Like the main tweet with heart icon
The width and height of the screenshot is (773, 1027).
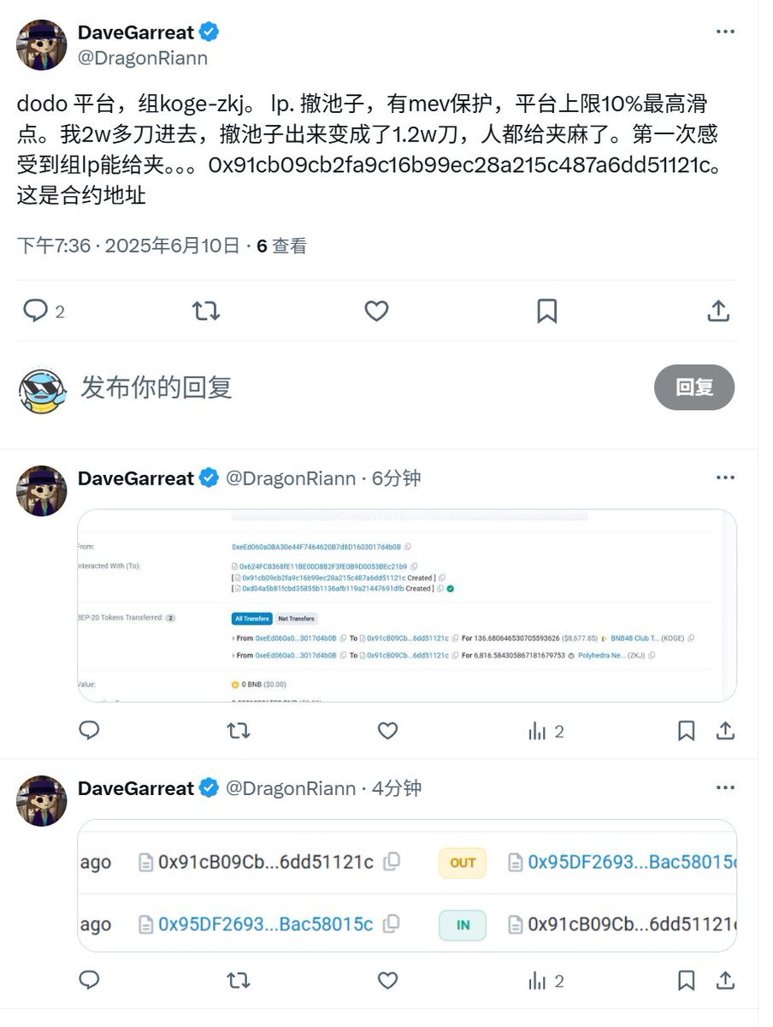tap(376, 311)
